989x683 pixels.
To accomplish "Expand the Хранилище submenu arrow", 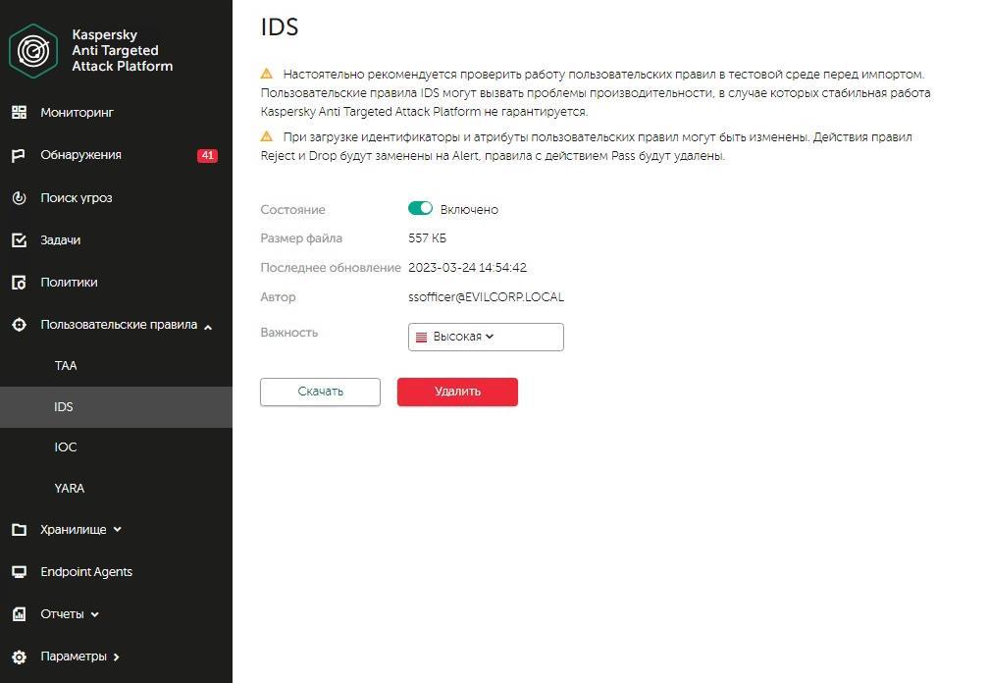I will (x=118, y=530).
